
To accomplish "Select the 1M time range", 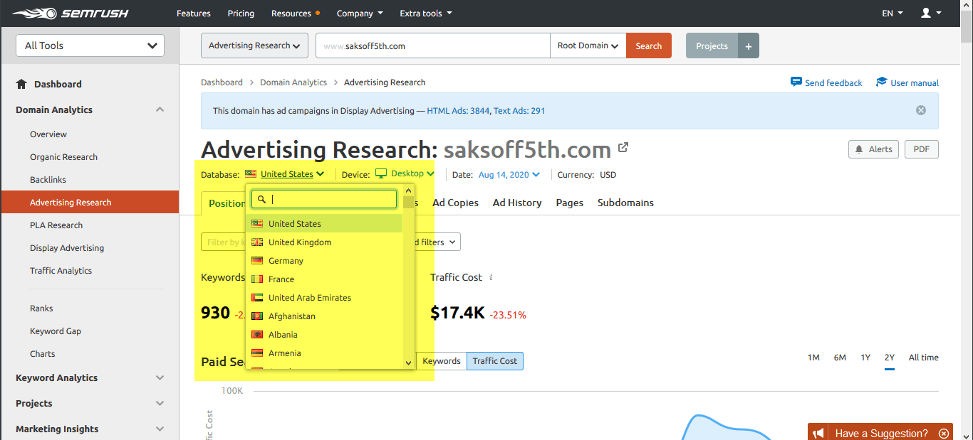I will (813, 358).
